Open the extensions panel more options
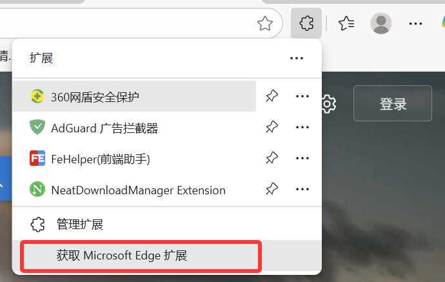The height and width of the screenshot is (282, 445). click(x=297, y=58)
